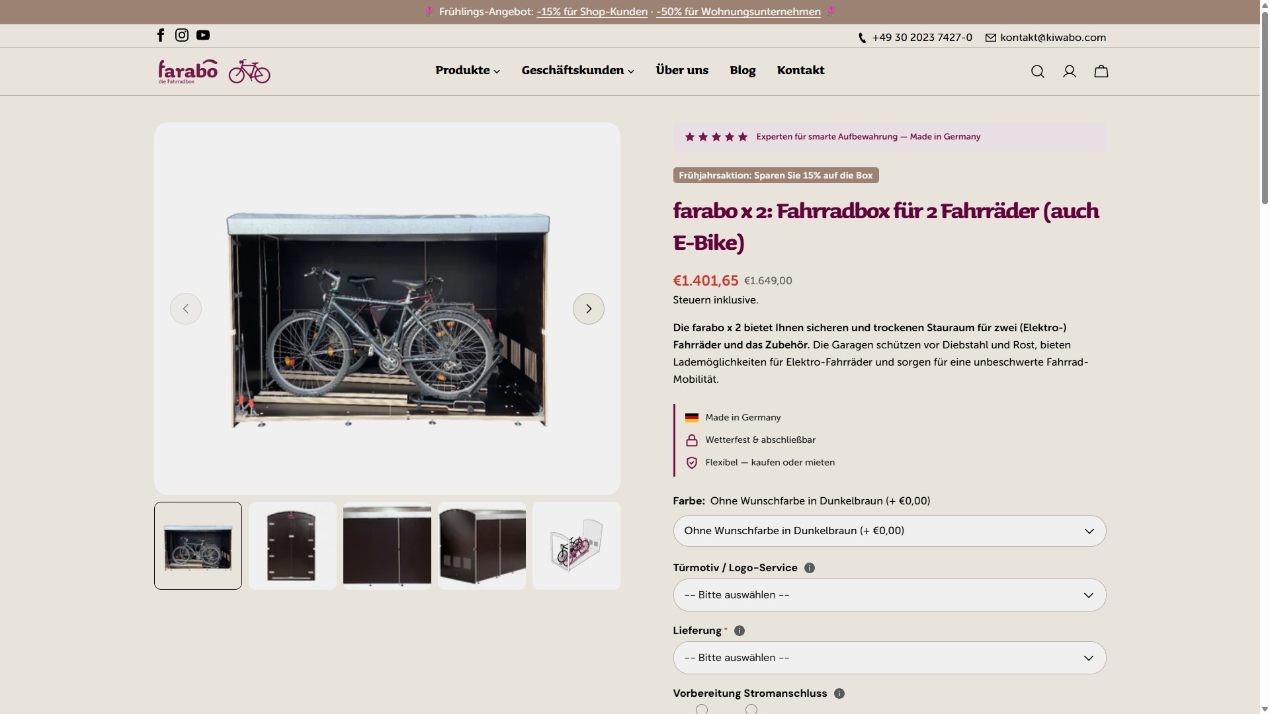Open the Lieferung delivery dropdown
Image resolution: width=1270 pixels, height=714 pixels.
click(x=889, y=658)
